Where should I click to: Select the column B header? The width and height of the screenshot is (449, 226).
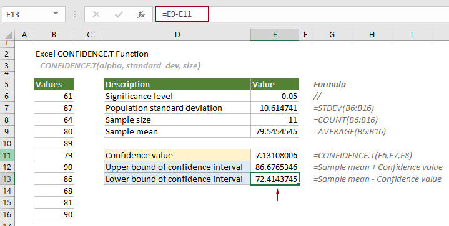coord(54,35)
